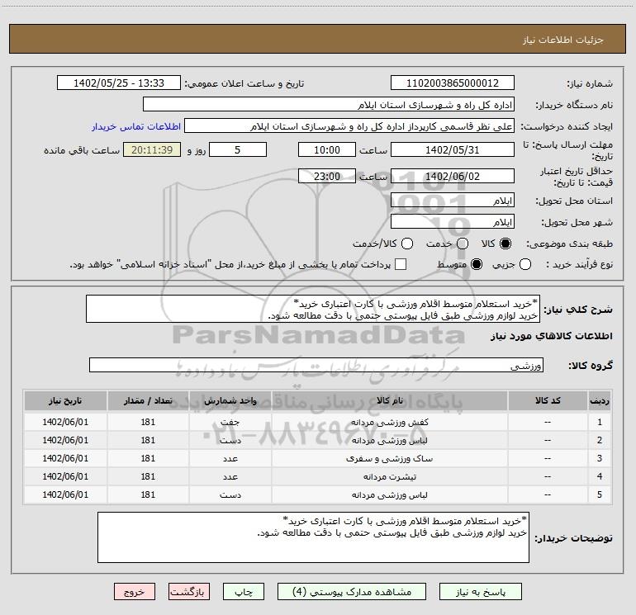The width and height of the screenshot is (636, 615).
Task: Choose the متوسط purchase type radio
Action: (x=477, y=264)
